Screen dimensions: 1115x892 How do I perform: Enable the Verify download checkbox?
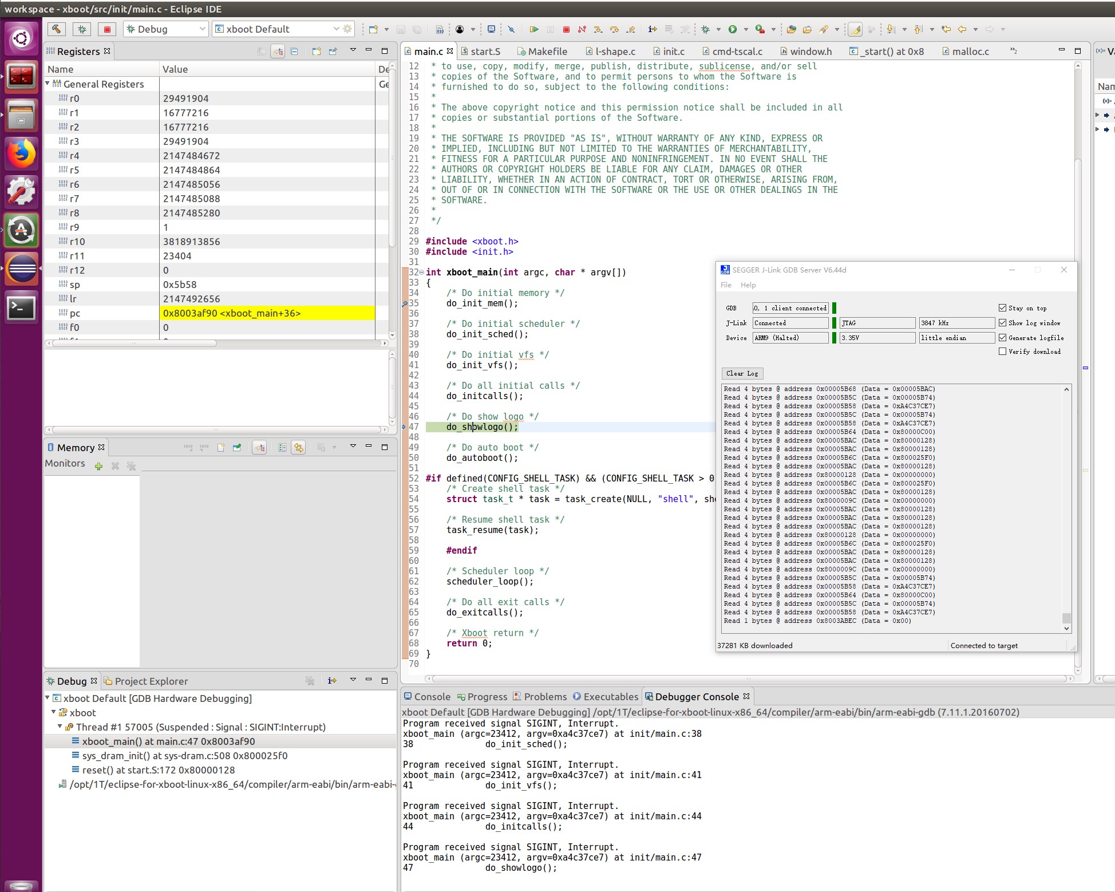coord(1002,352)
